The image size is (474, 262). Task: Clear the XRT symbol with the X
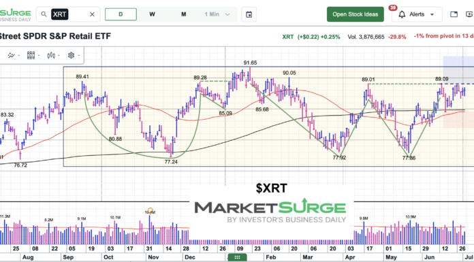[92, 14]
